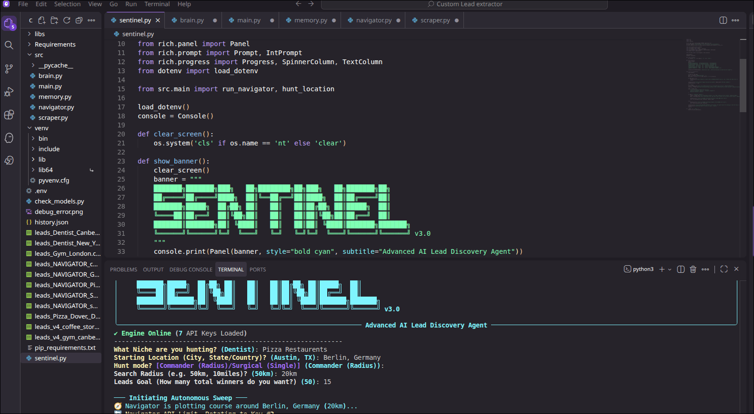Open terminal launch profile dropdown arrow
The height and width of the screenshot is (414, 754).
pos(670,270)
